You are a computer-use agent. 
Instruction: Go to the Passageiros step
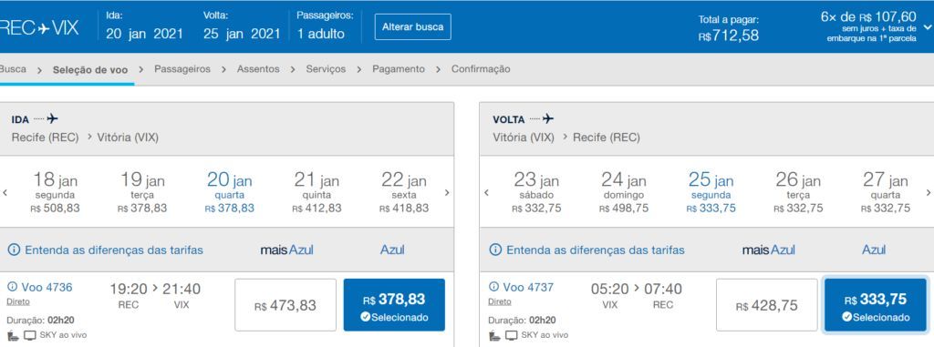(182, 69)
